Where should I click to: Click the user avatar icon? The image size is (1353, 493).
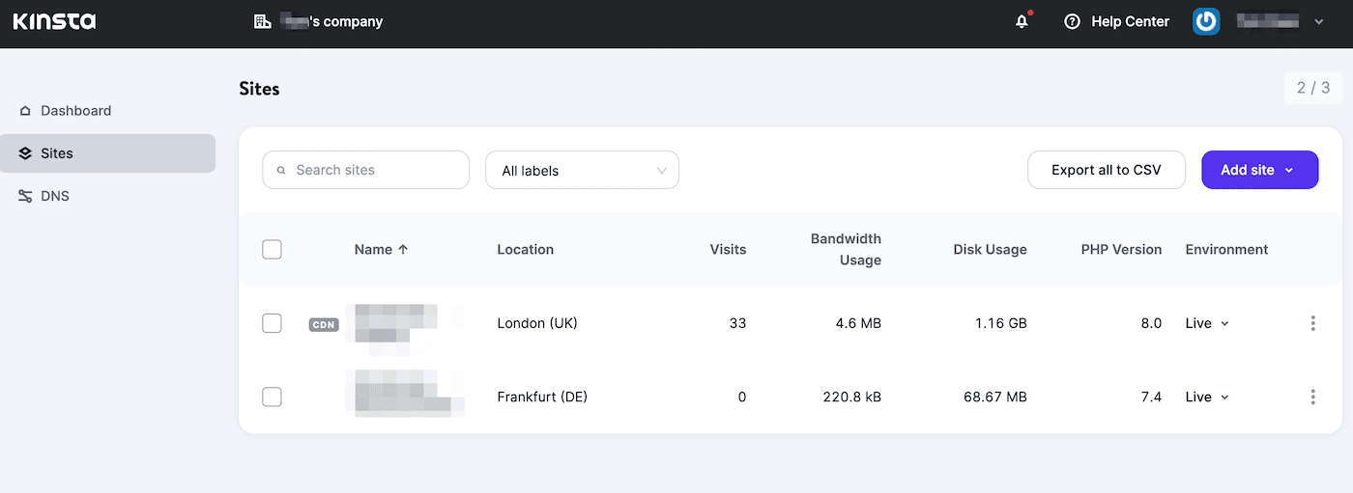tap(1206, 21)
